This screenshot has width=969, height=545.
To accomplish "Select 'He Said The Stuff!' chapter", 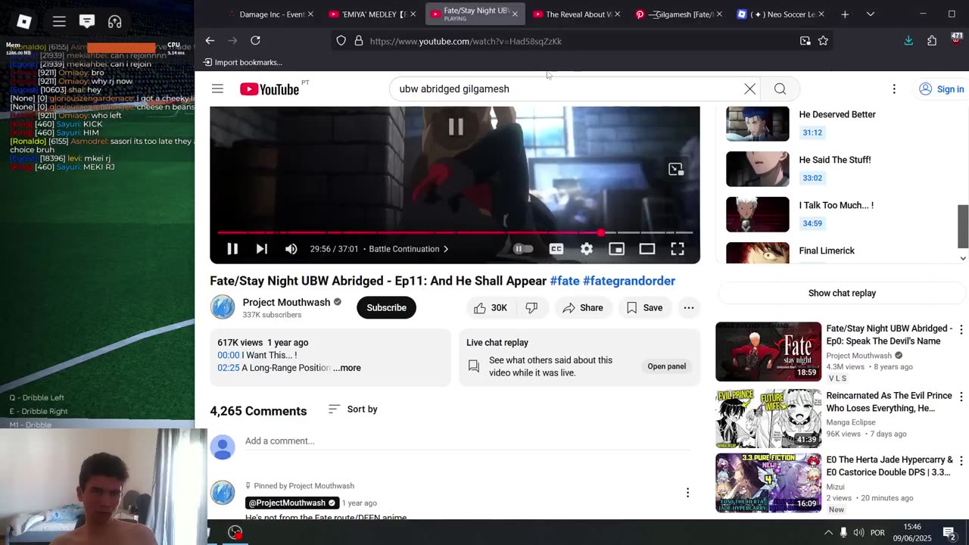I will [837, 169].
